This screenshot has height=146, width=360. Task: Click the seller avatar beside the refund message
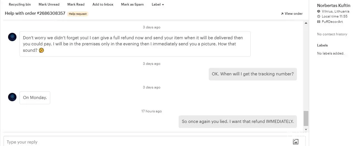pyautogui.click(x=12, y=37)
